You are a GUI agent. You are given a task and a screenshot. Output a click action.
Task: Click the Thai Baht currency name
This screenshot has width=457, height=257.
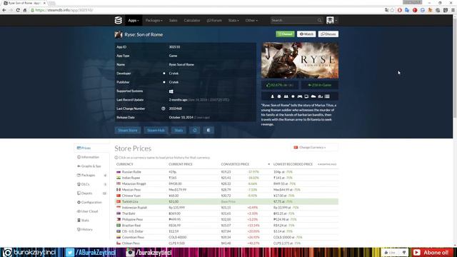(x=129, y=213)
